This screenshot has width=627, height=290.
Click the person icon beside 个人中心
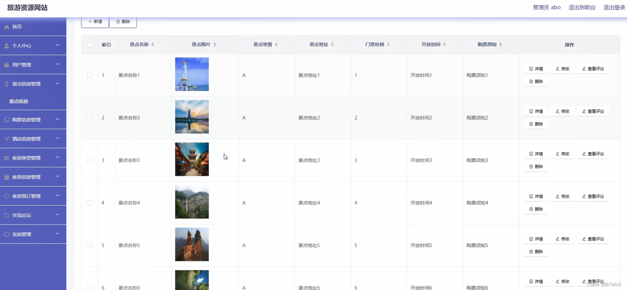(x=6, y=46)
